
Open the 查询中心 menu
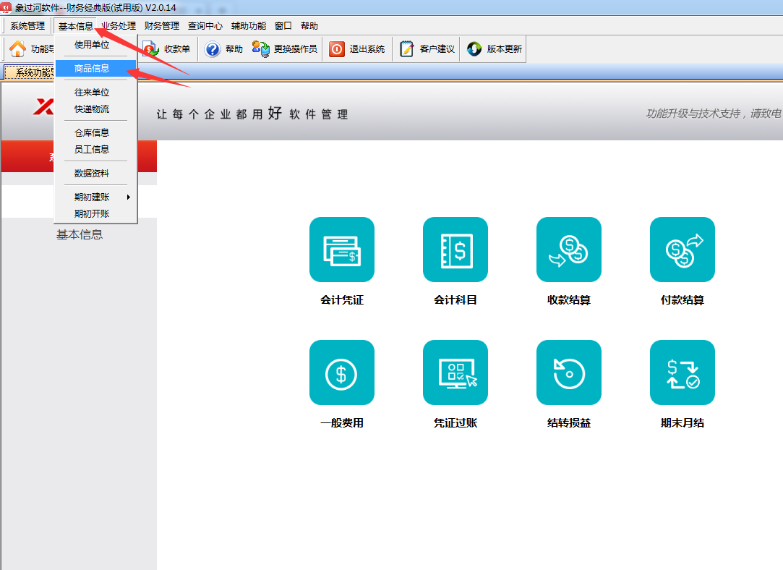pos(205,26)
